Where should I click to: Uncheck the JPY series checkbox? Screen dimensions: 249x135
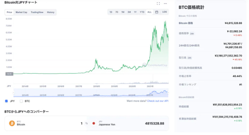[6, 101]
